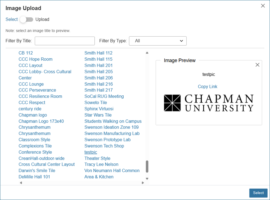Open the Filter By Type dropdown
Screen dimensions: 270x200
tap(158, 41)
